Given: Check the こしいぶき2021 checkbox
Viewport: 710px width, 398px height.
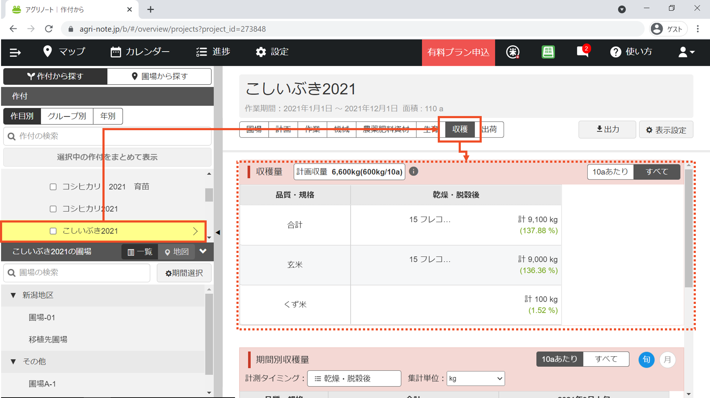Looking at the screenshot, I should click(53, 231).
